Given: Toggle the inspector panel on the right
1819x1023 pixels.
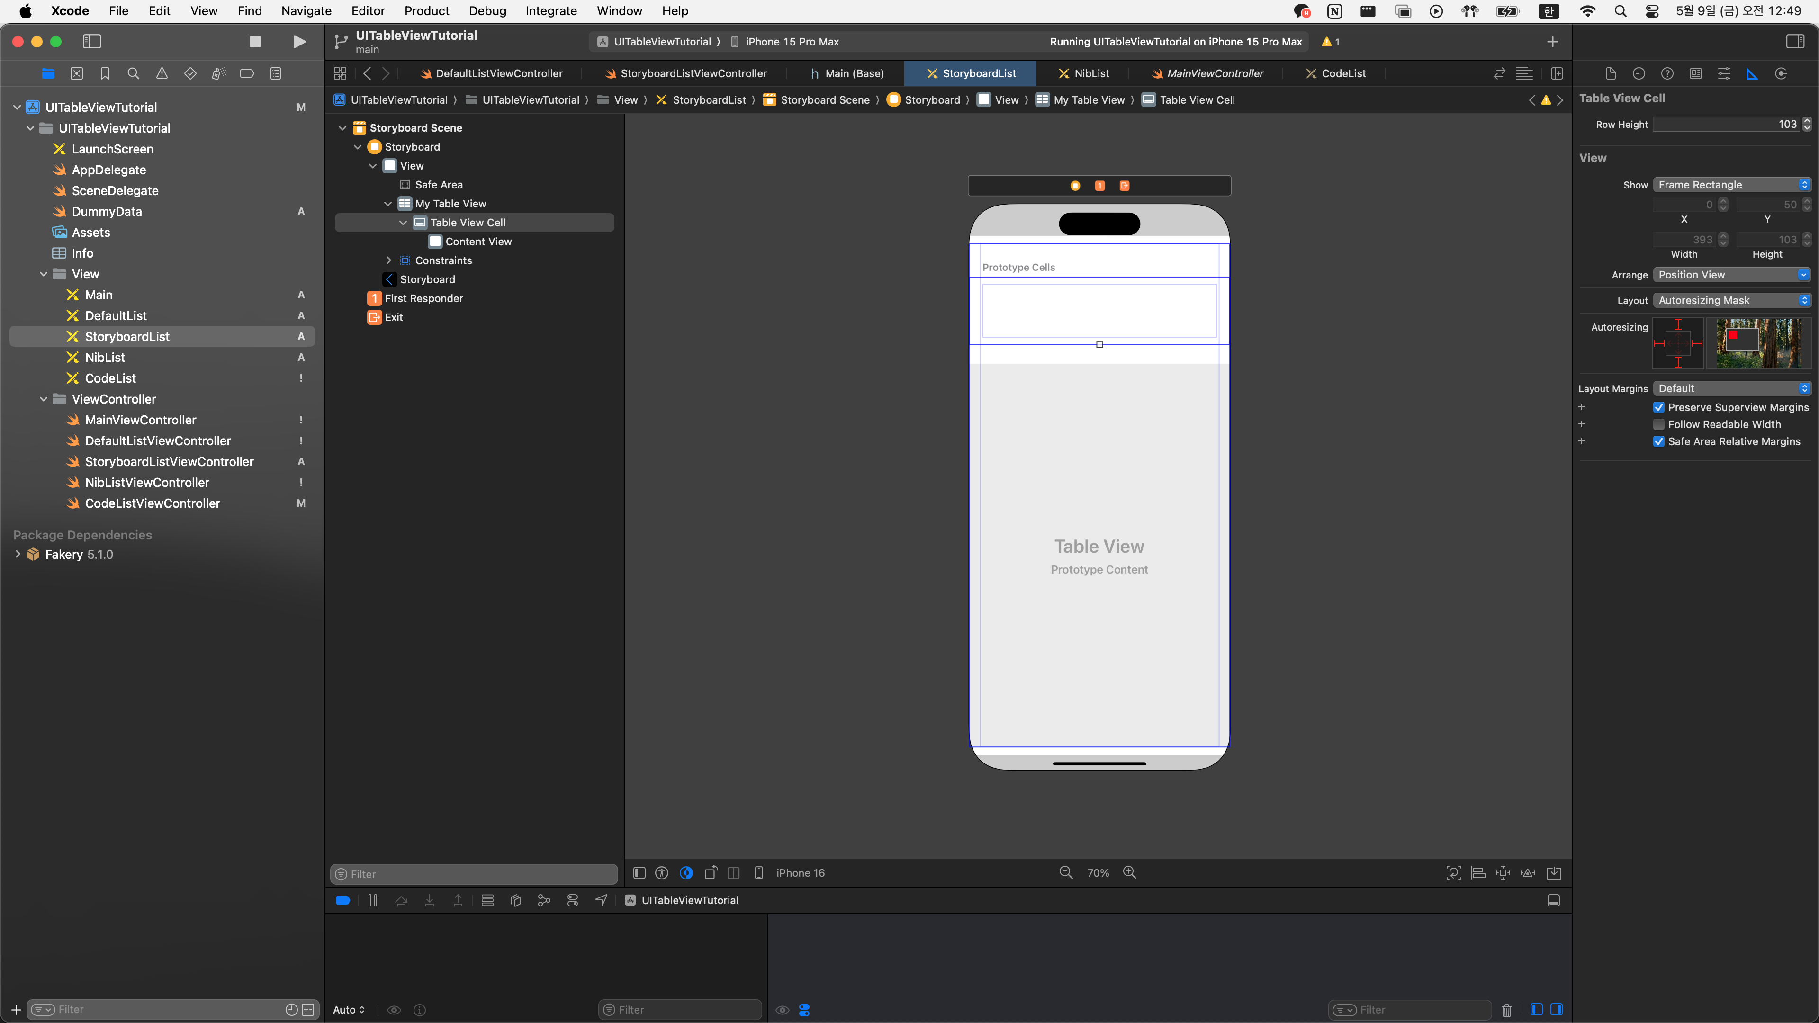Looking at the screenshot, I should tap(1795, 42).
